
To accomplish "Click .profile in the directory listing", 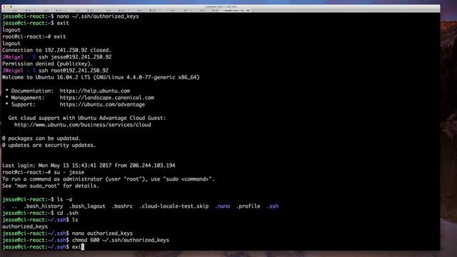I will [x=248, y=206].
